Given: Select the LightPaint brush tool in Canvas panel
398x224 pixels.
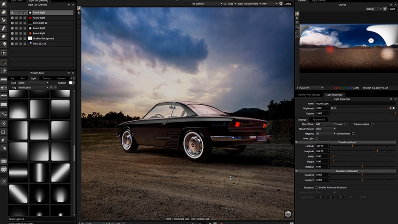Looking at the screenshot, I should click(297, 13).
